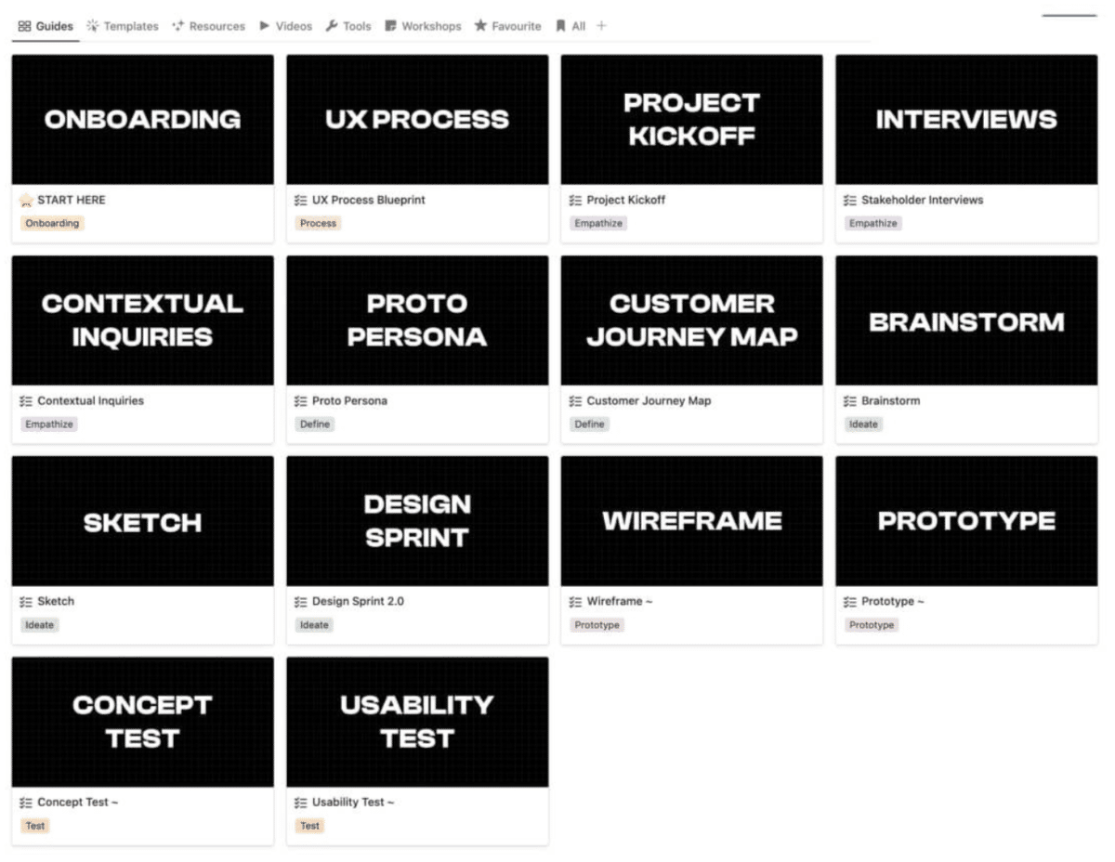Open the CONCEPT TEST cover thumbnail
This screenshot has height=862, width=1115.
pos(142,722)
